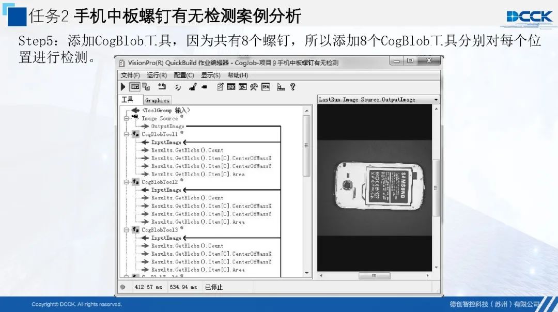This screenshot has width=558, height=312.
Task: Select Item[0].Area output under CogBlobTool2
Action: pos(198,222)
